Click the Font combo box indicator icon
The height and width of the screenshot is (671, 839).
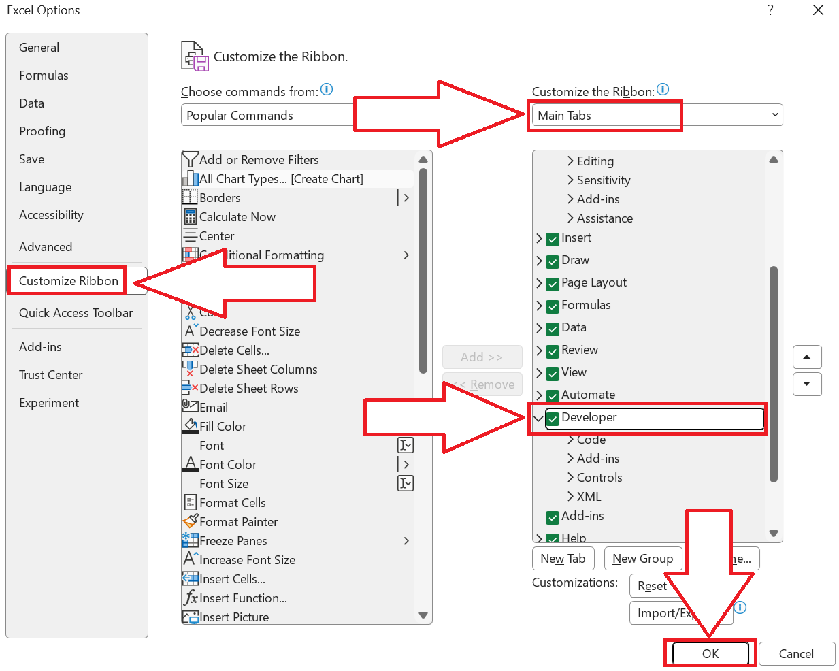[x=406, y=445]
